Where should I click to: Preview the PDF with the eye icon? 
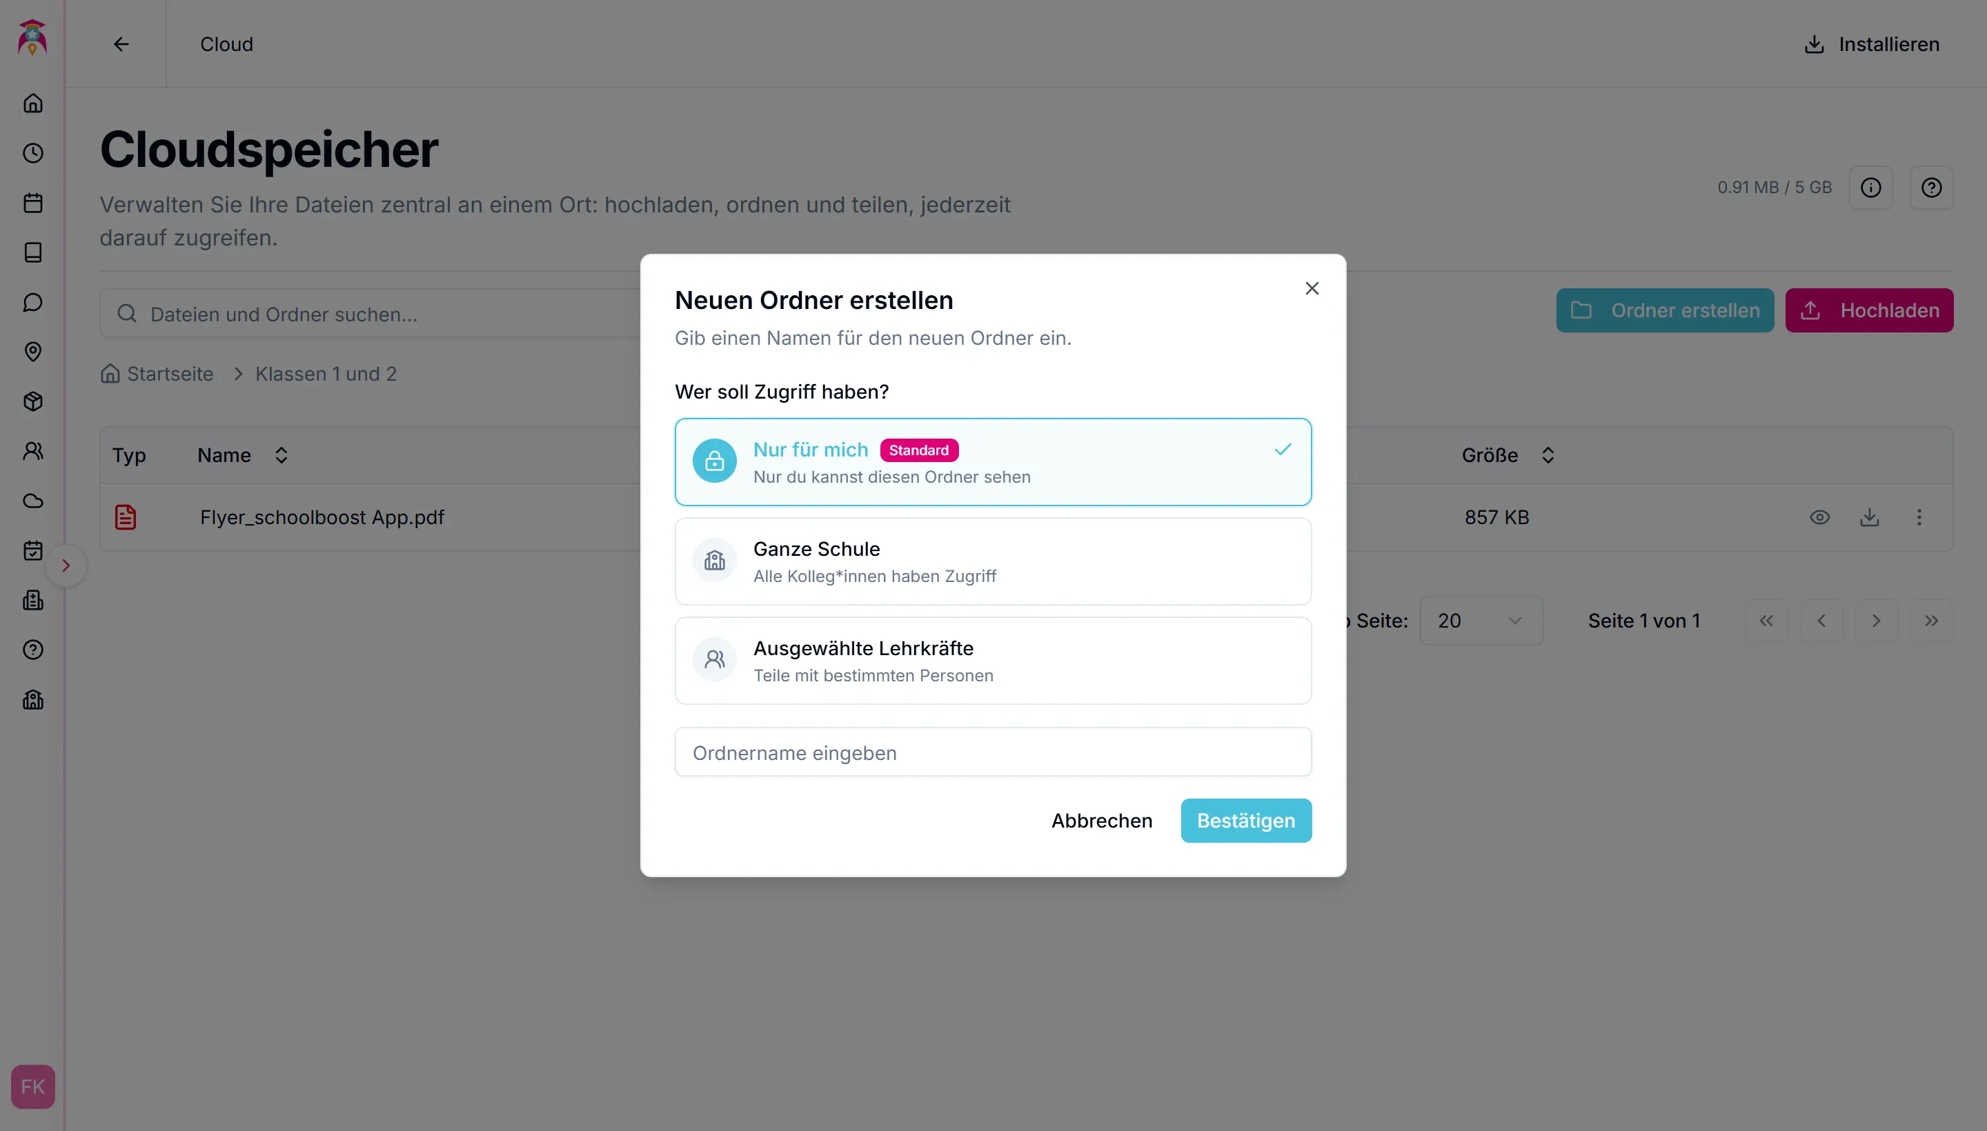coord(1819,517)
